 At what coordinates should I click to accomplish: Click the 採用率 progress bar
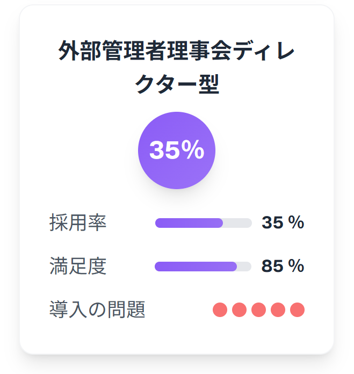(x=204, y=223)
